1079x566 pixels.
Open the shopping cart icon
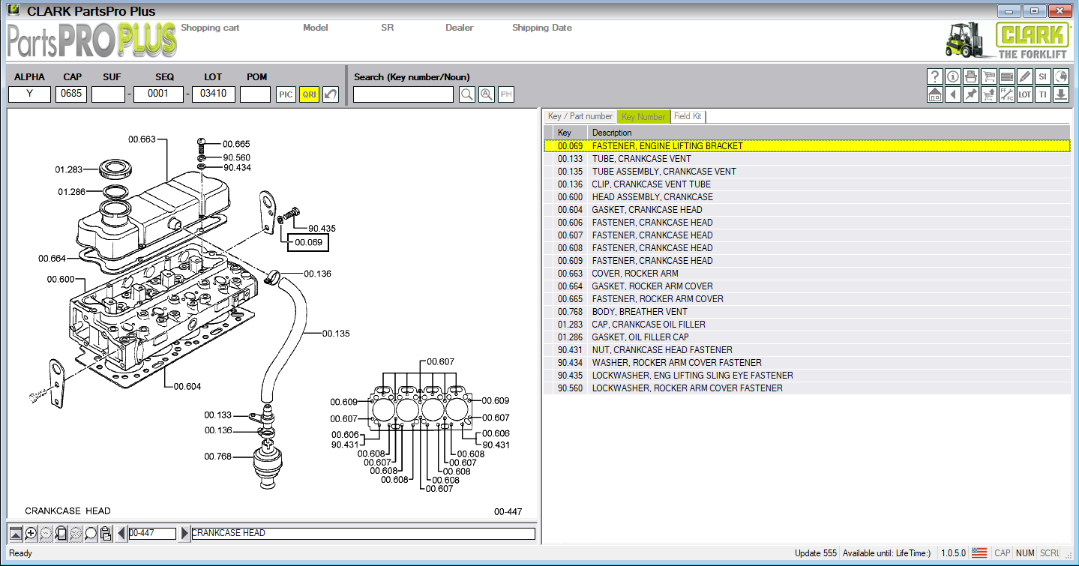[x=989, y=76]
